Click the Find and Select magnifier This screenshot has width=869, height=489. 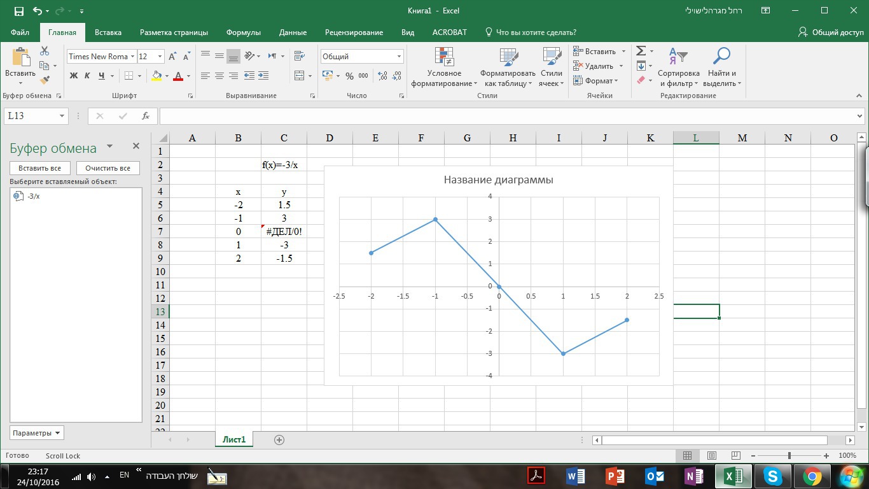tap(721, 67)
